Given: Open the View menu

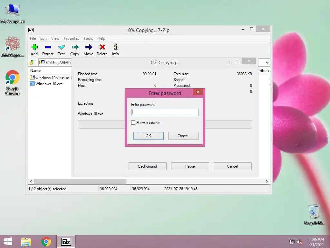Looking at the screenshot, I should tap(55, 38).
